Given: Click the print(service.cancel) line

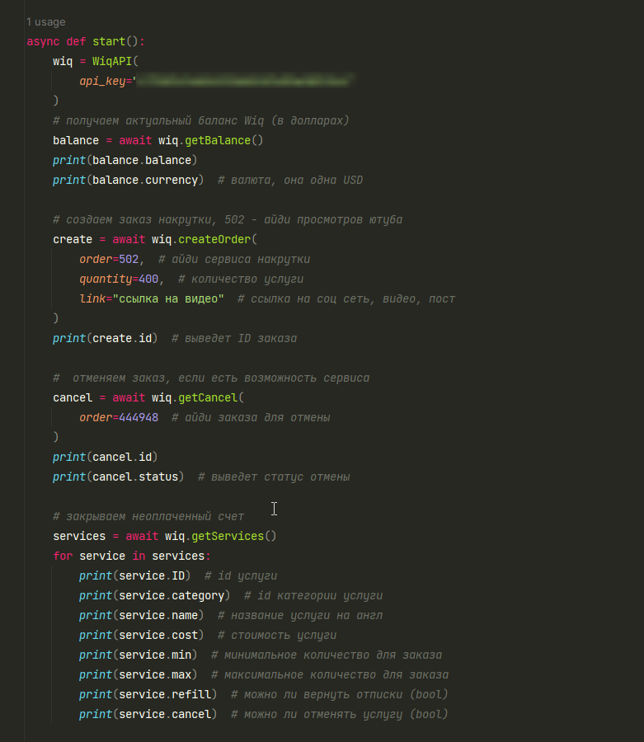Looking at the screenshot, I should coord(148,715).
